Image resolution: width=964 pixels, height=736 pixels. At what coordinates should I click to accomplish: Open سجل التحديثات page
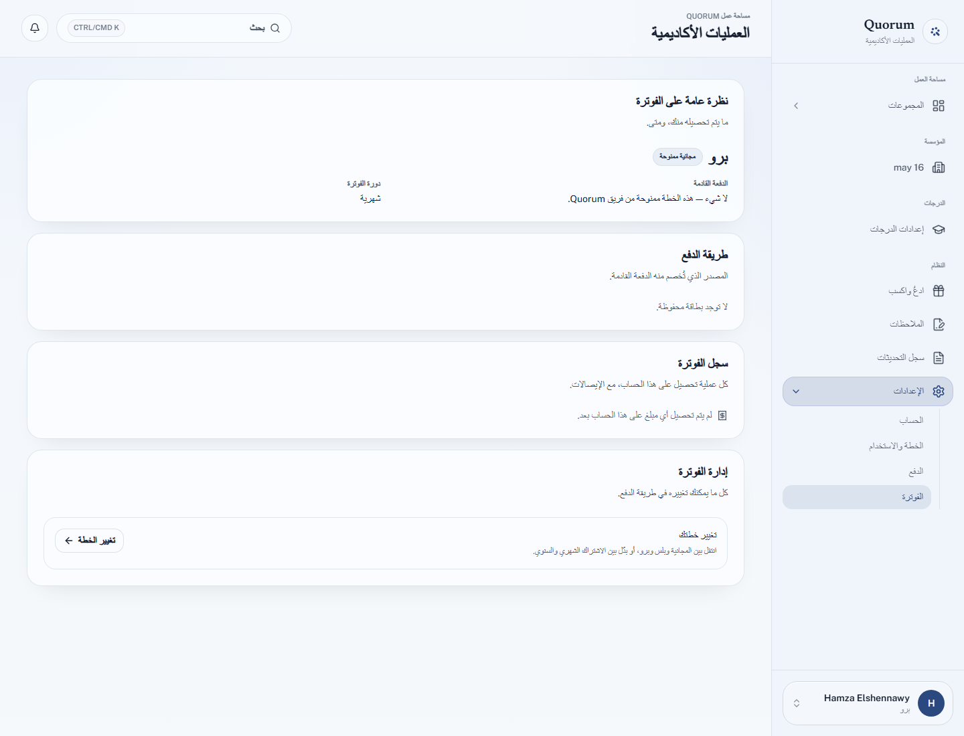coord(868,358)
